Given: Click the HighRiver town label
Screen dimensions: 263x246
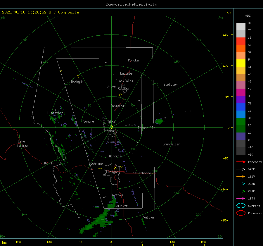Looking at the screenshot, I should (121, 205).
